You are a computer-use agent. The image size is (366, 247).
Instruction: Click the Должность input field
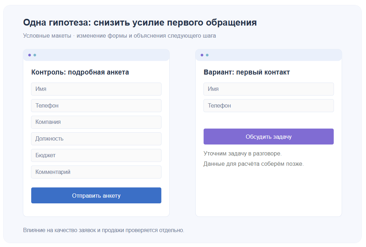pos(96,139)
